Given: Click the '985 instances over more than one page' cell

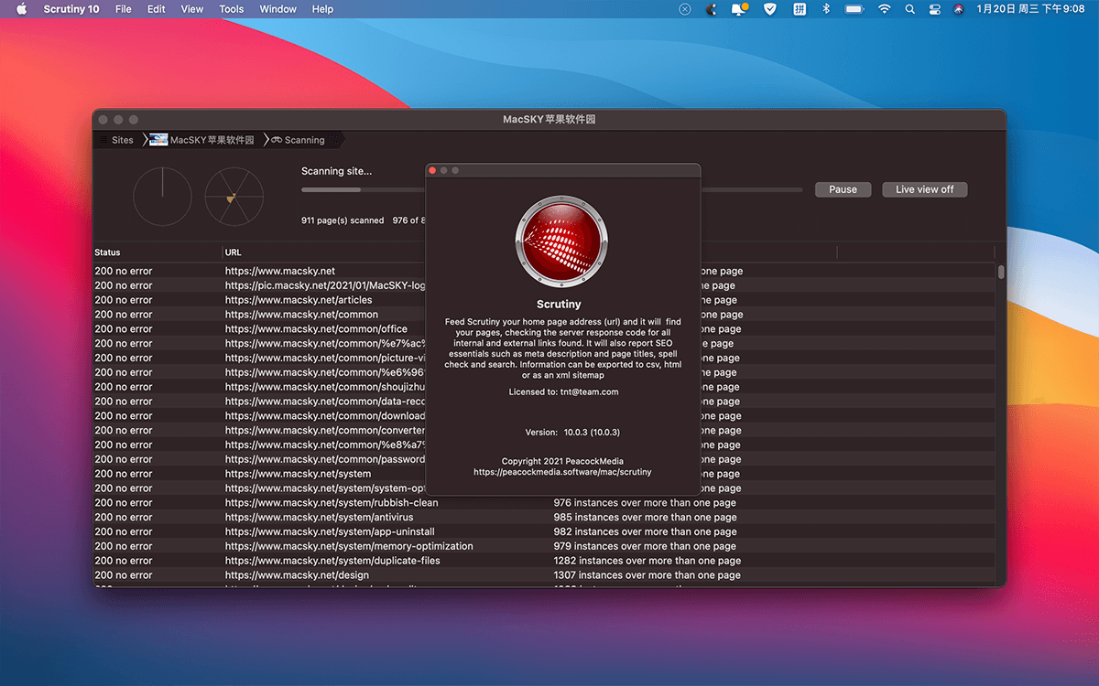Looking at the screenshot, I should [645, 517].
